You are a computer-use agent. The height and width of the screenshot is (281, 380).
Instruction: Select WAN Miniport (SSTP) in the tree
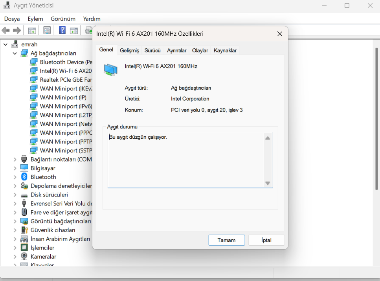66,151
